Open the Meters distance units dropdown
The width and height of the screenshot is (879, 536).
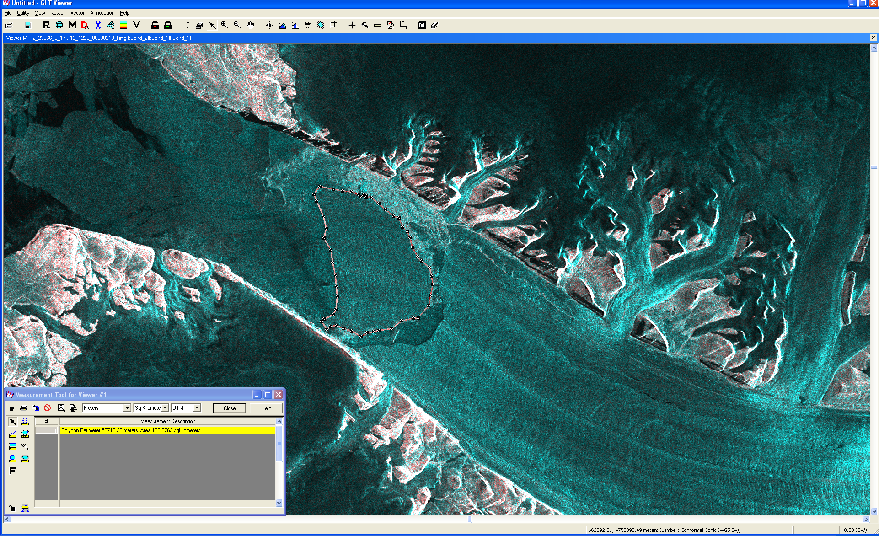click(127, 408)
